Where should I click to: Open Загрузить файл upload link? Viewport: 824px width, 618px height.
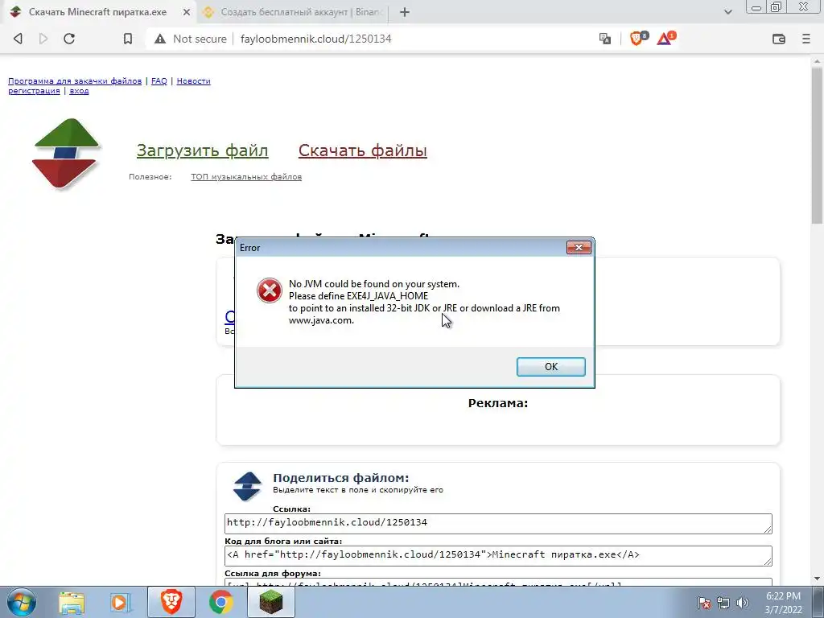(202, 150)
